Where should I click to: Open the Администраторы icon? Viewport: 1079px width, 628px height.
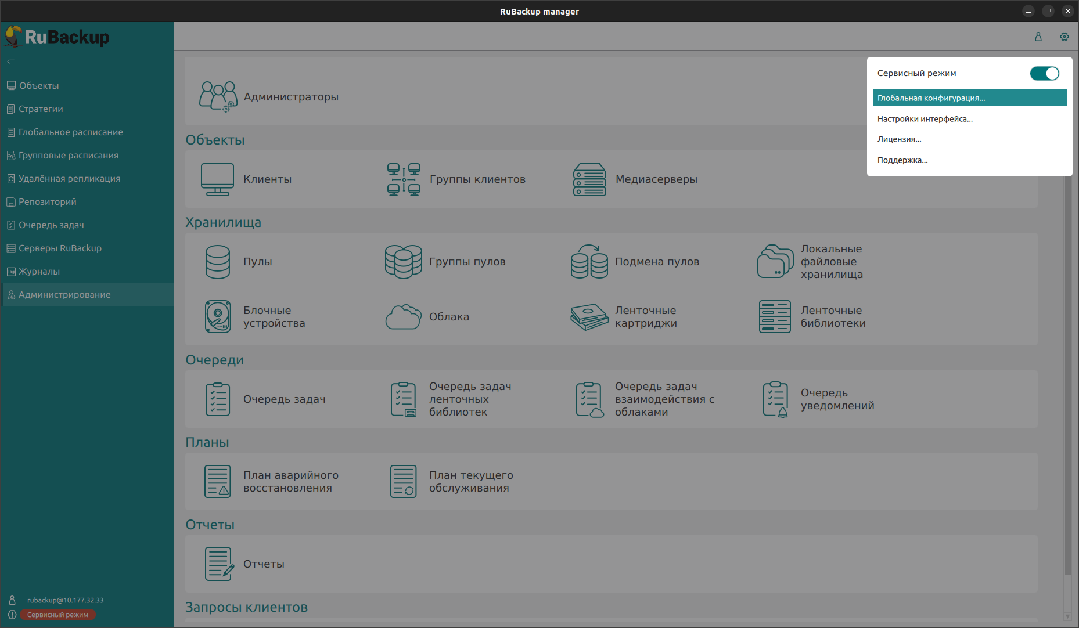[218, 96]
